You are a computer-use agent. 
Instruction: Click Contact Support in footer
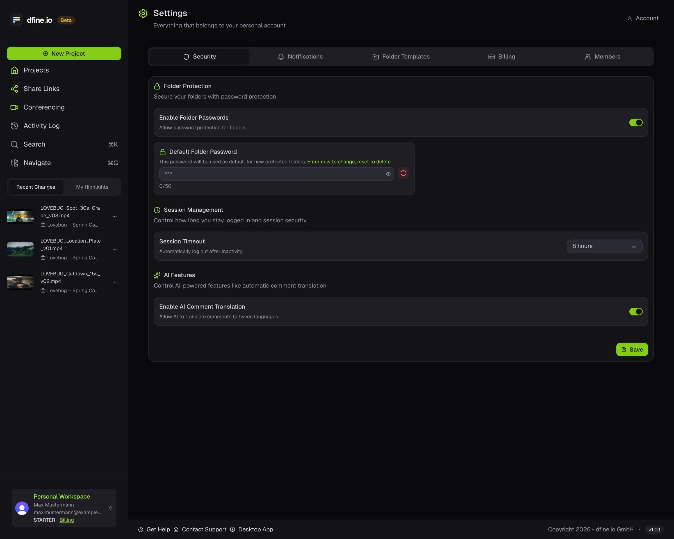coord(200,529)
